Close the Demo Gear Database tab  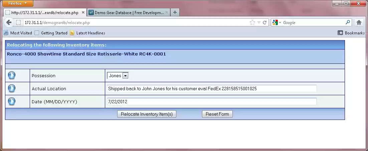pos(167,12)
